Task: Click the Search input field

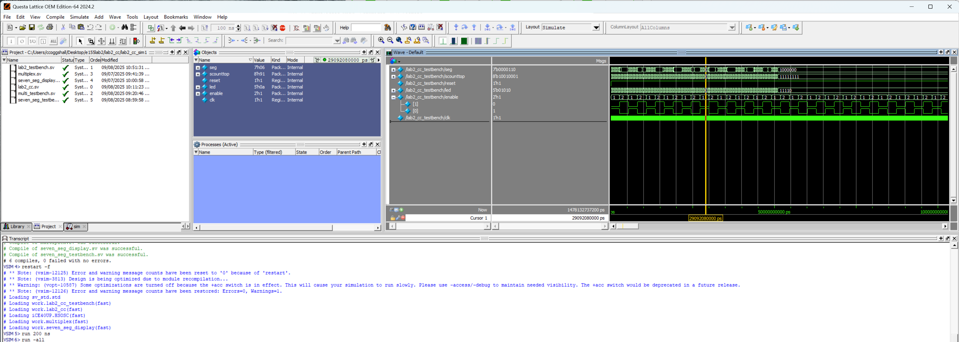Action: (309, 41)
